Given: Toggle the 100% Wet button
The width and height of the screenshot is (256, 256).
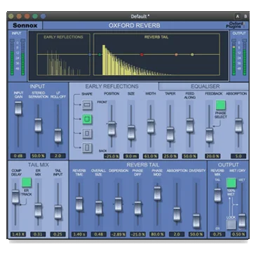Looking at the screenshot, I should pos(231,183).
